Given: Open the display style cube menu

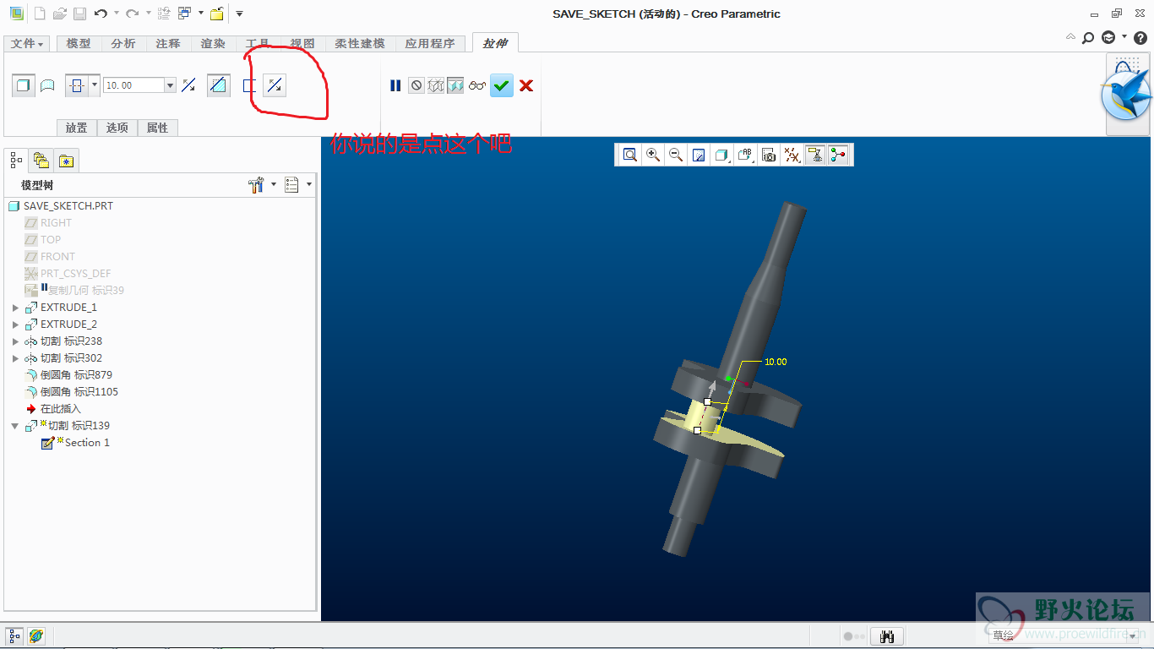Looking at the screenshot, I should pyautogui.click(x=722, y=155).
